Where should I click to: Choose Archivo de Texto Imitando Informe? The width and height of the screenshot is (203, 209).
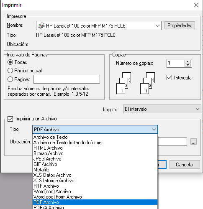pyautogui.click(x=95, y=143)
